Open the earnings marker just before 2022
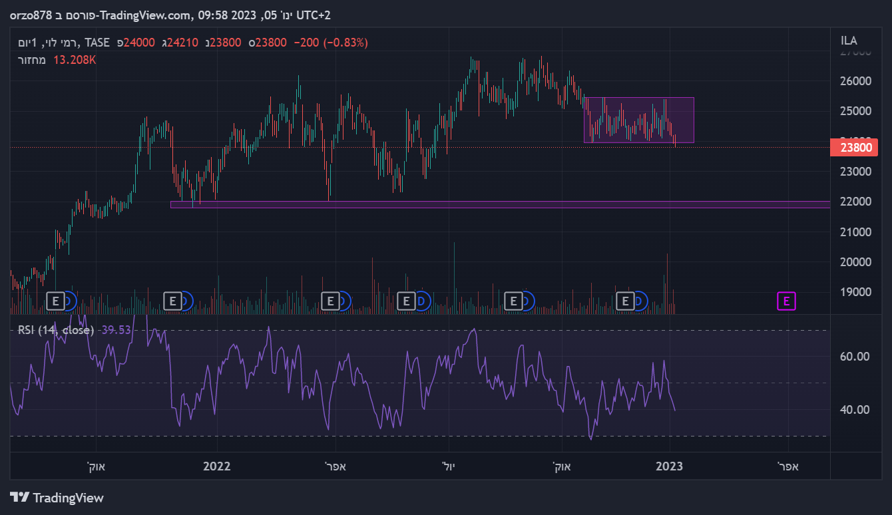Viewport: 892px width, 515px height. [172, 301]
